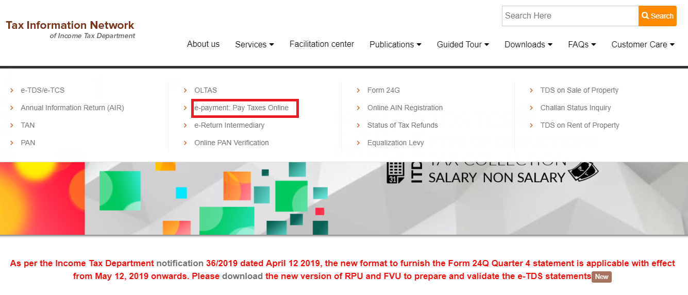Expand the Publications dropdown menu
The image size is (688, 295).
coord(395,44)
